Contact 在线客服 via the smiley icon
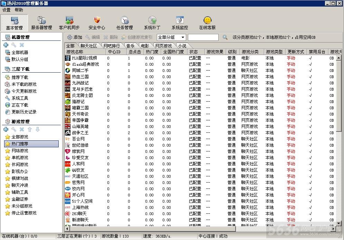The width and height of the screenshot is (344, 240). click(x=207, y=23)
